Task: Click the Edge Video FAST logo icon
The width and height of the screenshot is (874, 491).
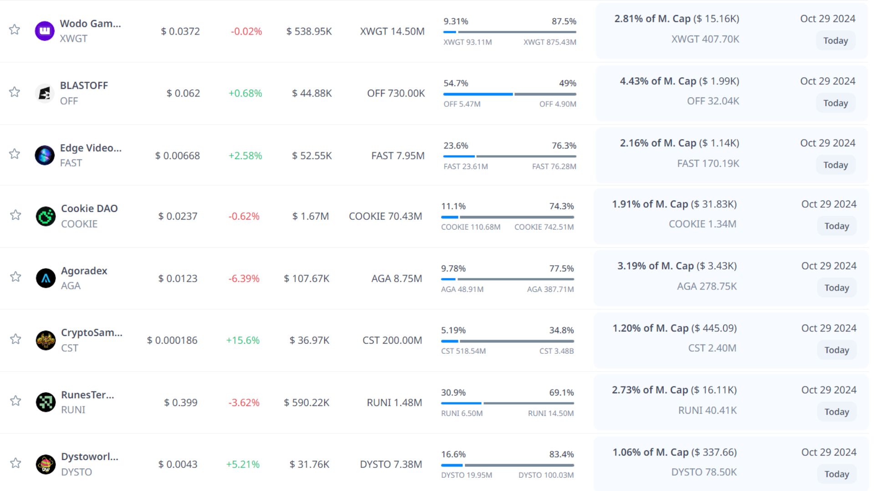Action: tap(45, 155)
